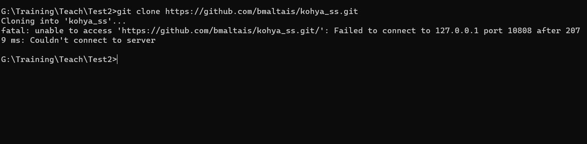Click the 'Cloning into' output line

click(64, 21)
